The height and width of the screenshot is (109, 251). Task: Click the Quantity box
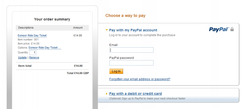(x=33, y=53)
